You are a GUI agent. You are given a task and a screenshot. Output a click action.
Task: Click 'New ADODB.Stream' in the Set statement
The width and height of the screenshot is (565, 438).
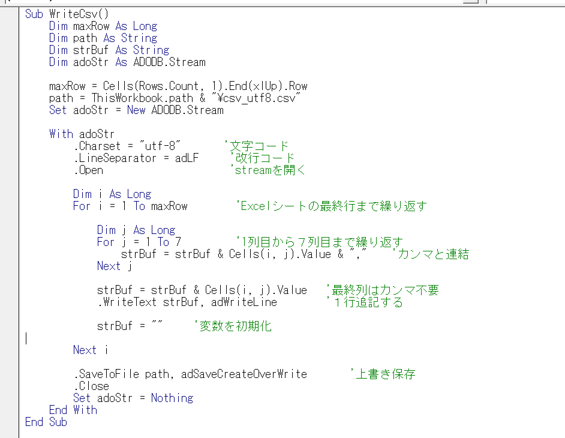tap(175, 110)
